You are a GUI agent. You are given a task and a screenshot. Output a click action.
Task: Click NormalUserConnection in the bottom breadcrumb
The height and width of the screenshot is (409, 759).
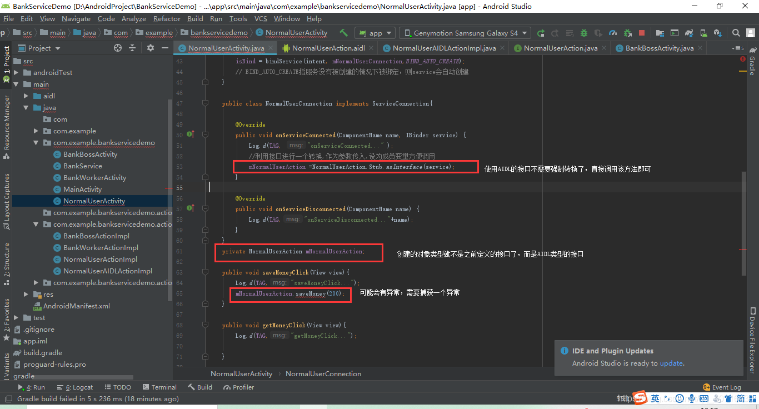click(323, 374)
